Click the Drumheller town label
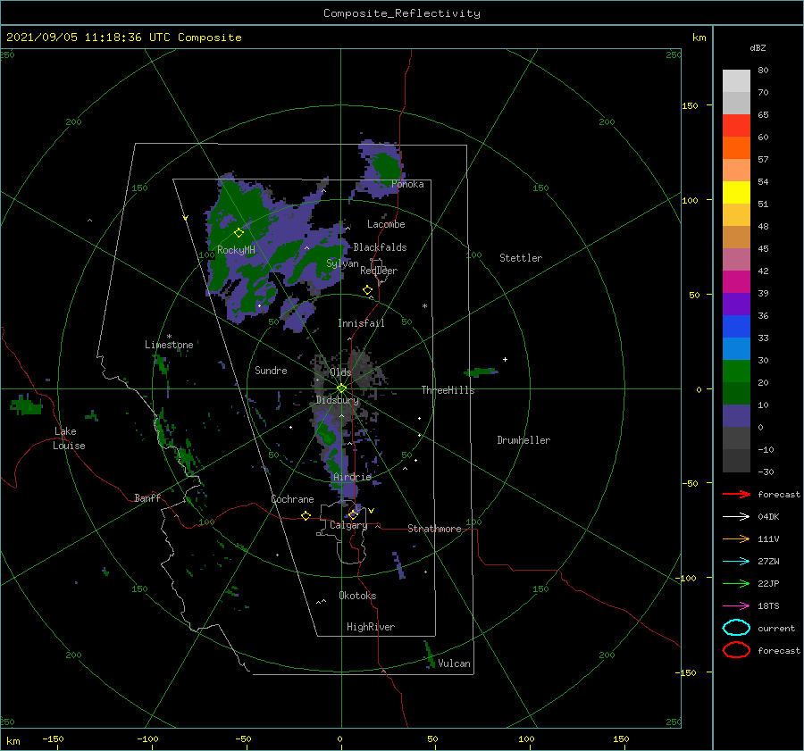 523,440
